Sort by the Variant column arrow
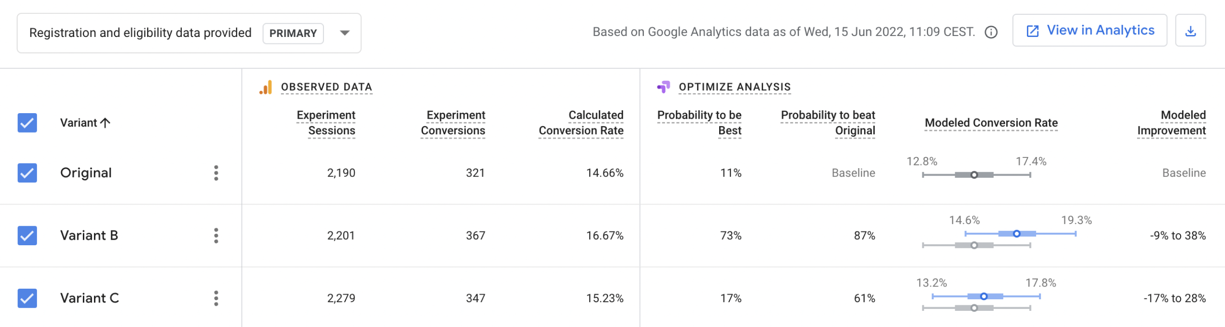Image resolution: width=1225 pixels, height=327 pixels. (x=106, y=123)
